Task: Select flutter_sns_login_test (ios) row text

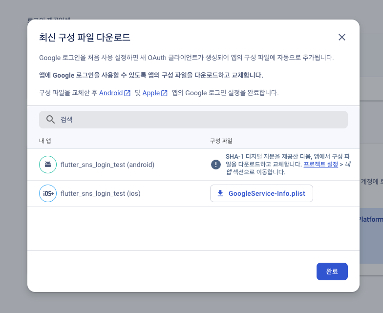Action: point(101,193)
